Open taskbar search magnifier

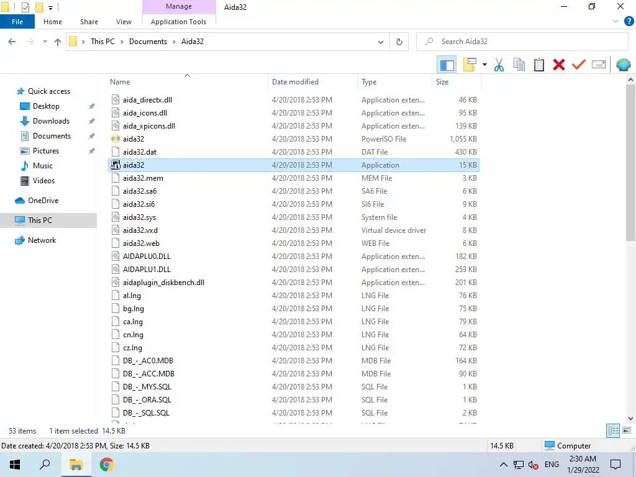point(45,465)
